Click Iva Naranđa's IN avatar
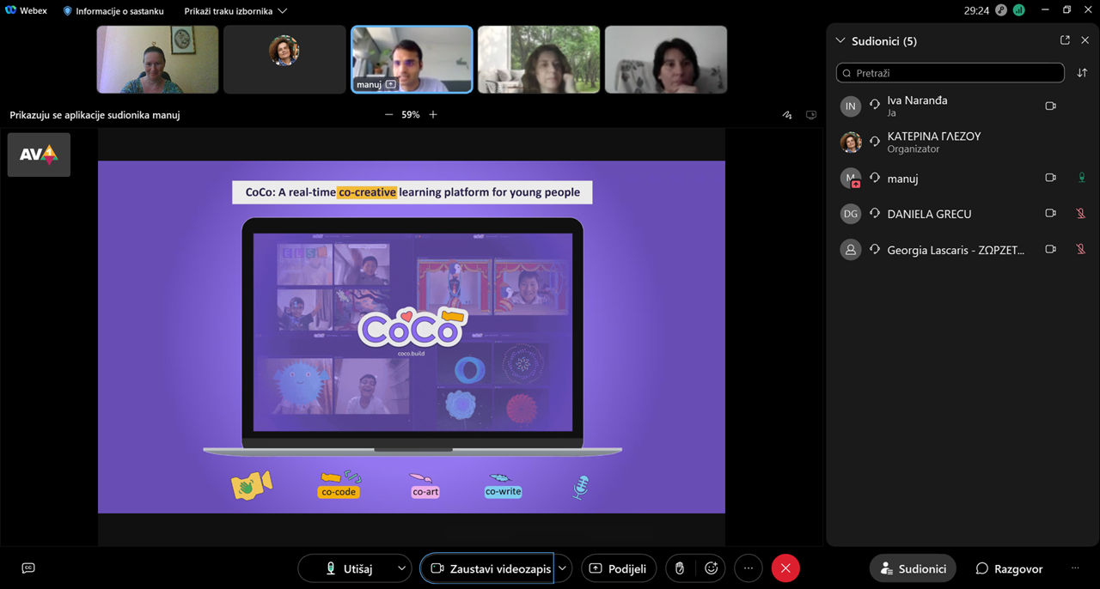This screenshot has width=1100, height=589. [851, 106]
